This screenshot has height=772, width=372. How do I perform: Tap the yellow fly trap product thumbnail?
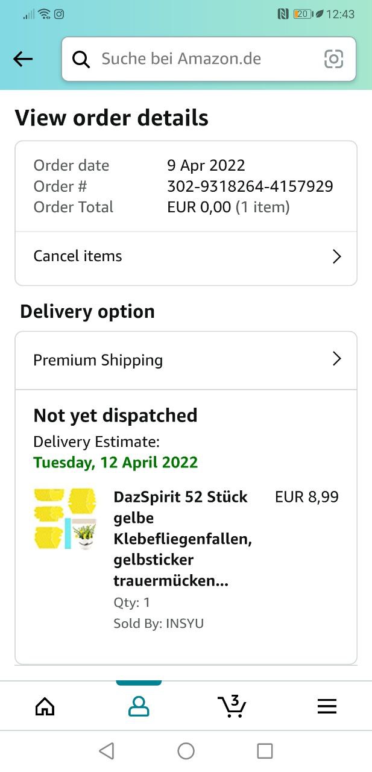[65, 519]
